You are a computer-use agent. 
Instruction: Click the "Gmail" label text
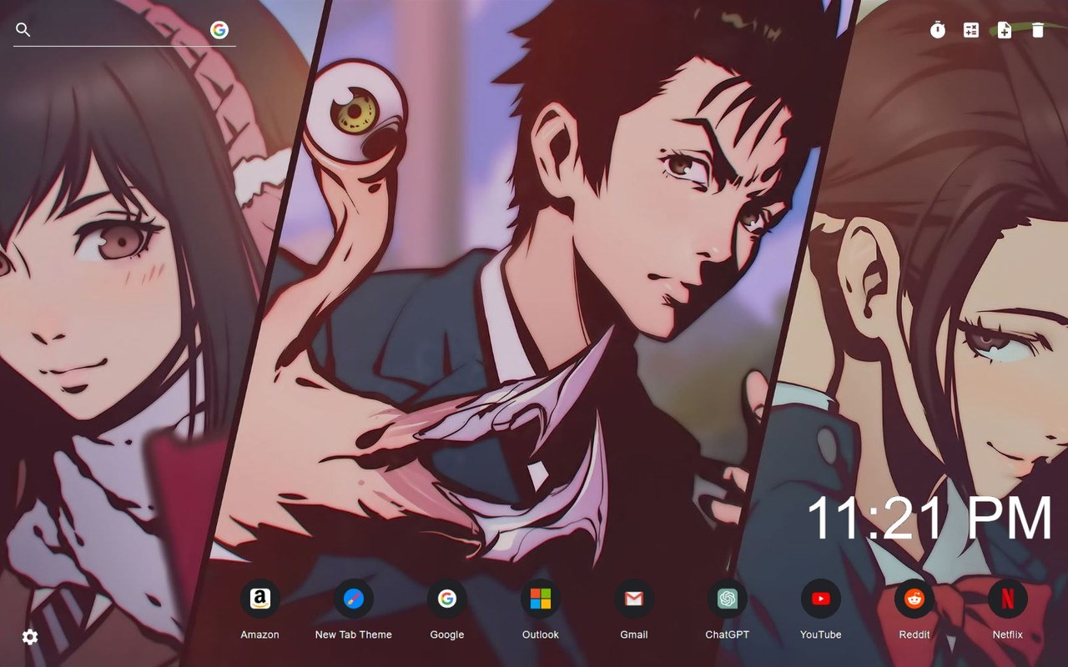[x=634, y=634]
